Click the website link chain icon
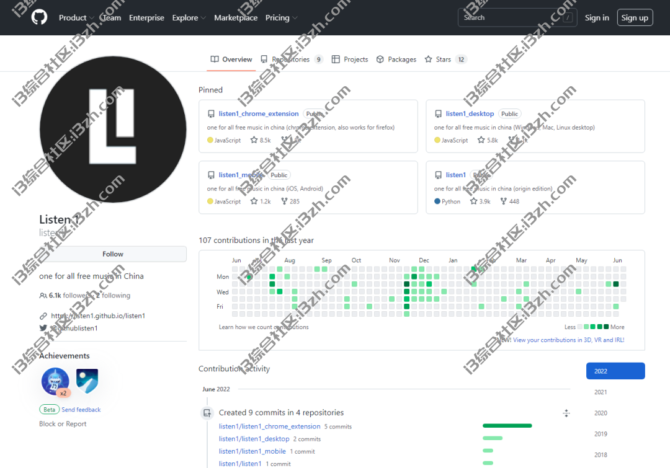Screen dimensions: 670x468 point(43,316)
